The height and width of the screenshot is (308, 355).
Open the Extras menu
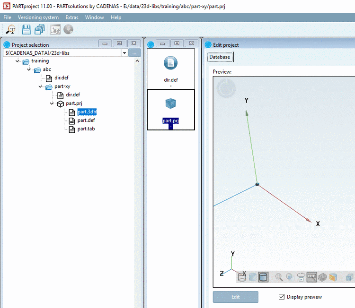72,17
